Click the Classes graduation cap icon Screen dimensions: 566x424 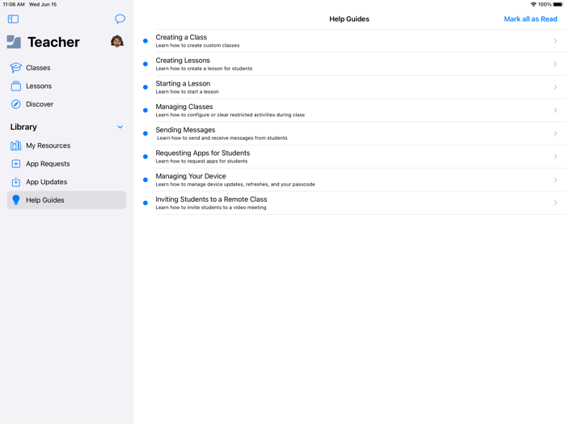16,67
